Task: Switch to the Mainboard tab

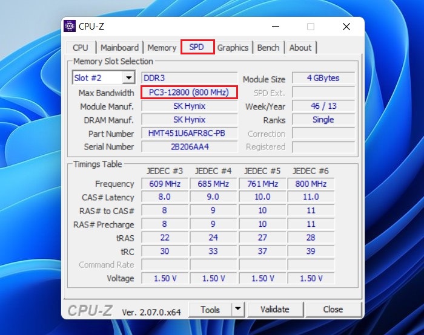Action: [x=119, y=48]
